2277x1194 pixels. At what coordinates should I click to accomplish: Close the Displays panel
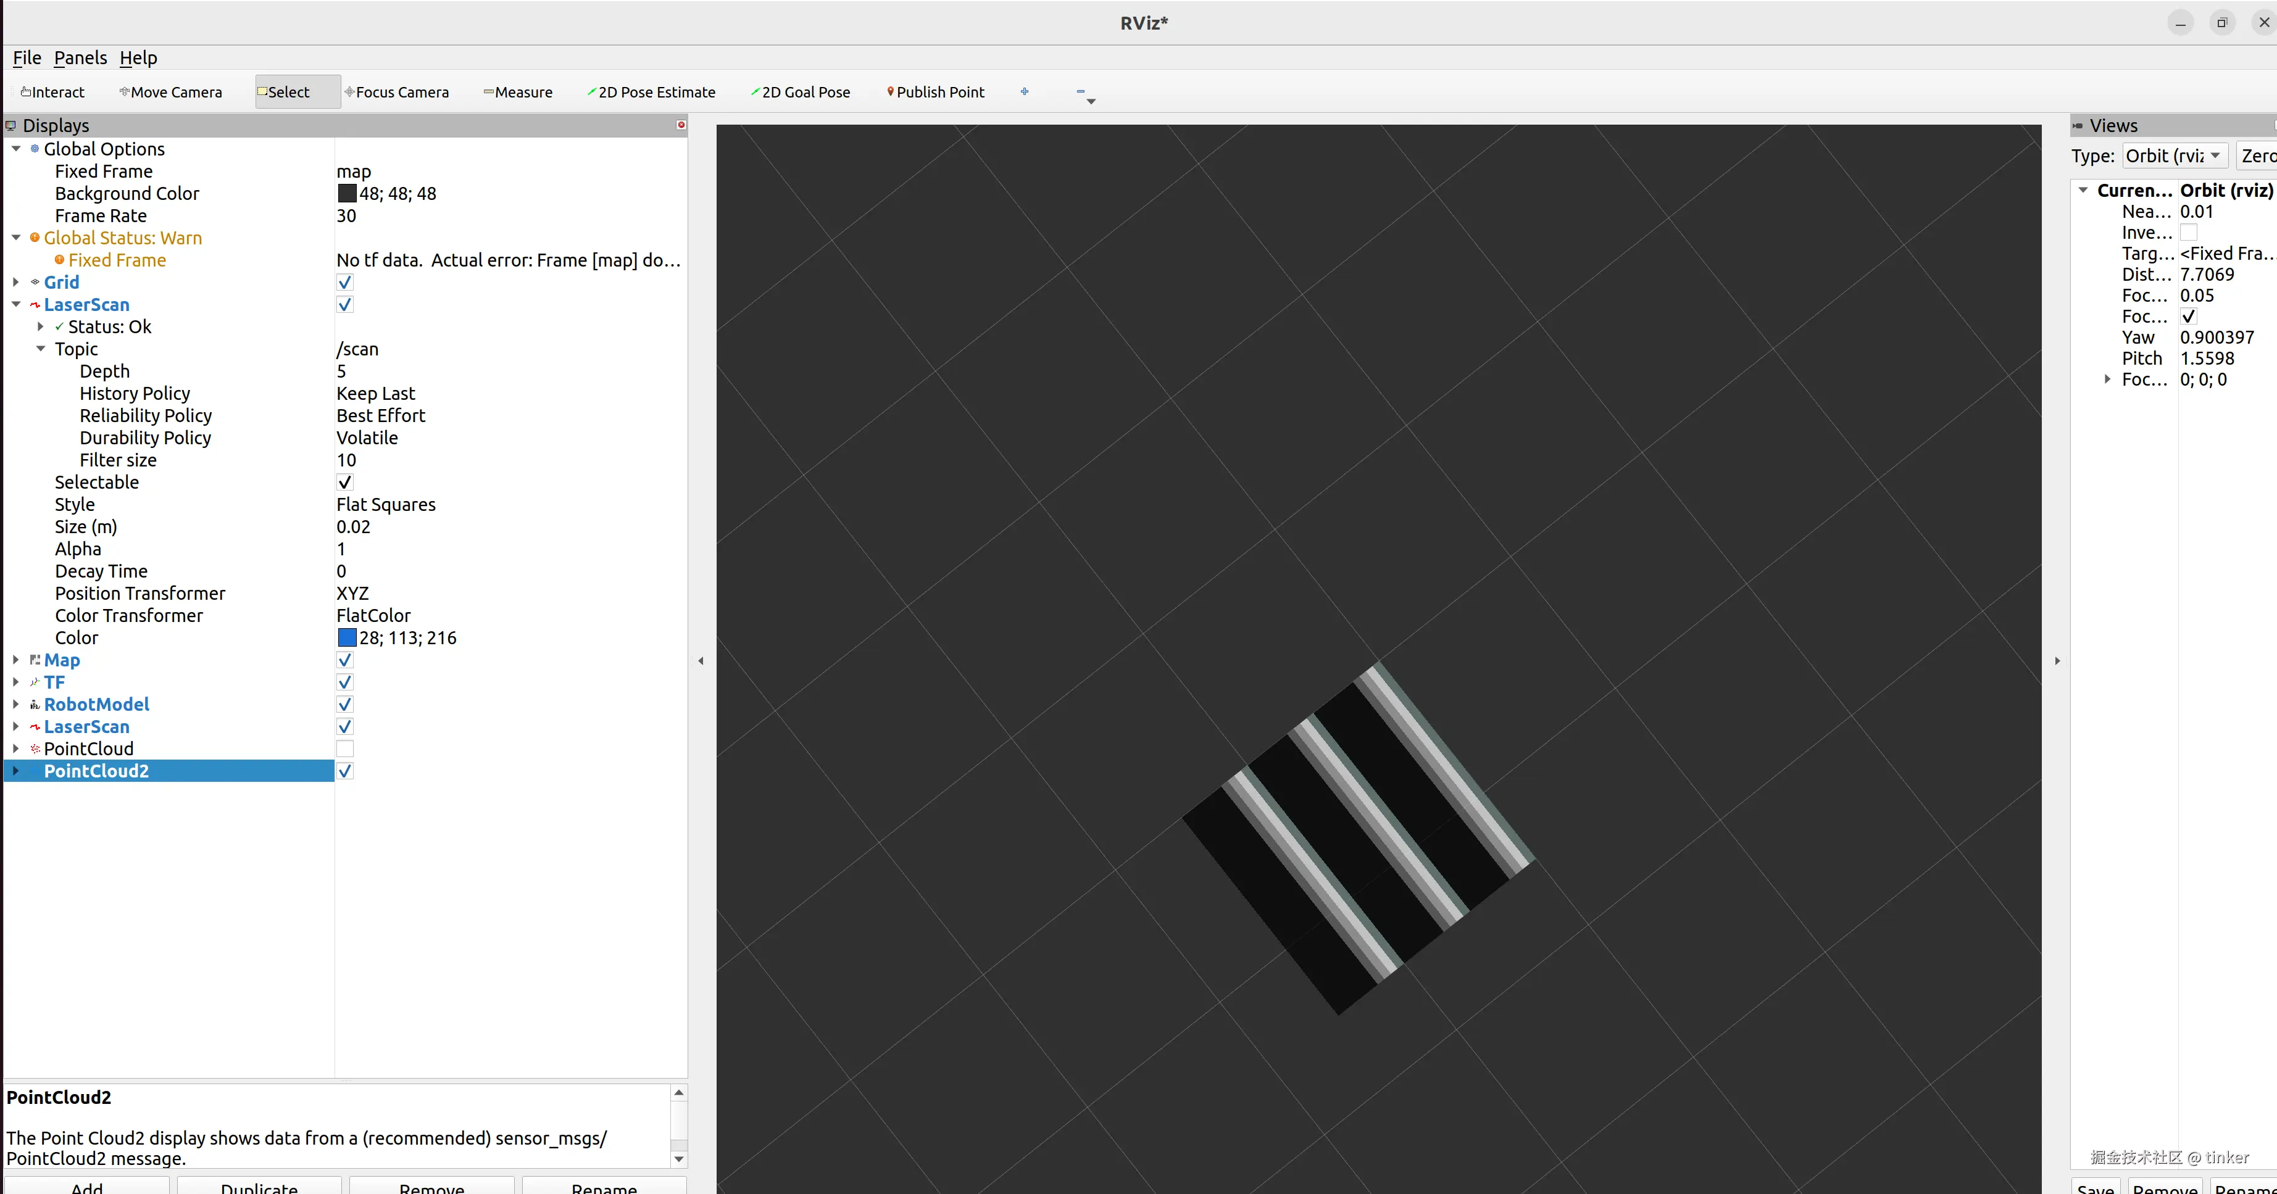(681, 125)
